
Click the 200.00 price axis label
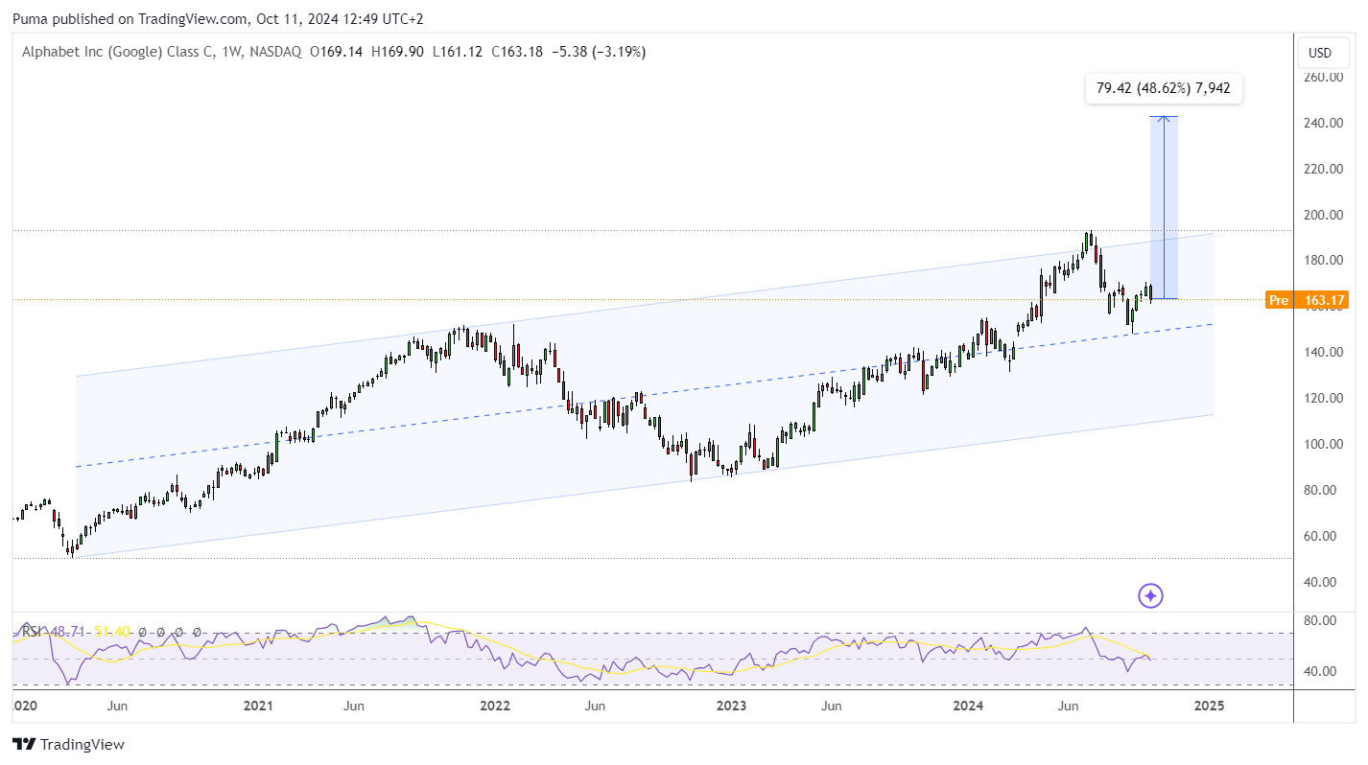[1321, 215]
